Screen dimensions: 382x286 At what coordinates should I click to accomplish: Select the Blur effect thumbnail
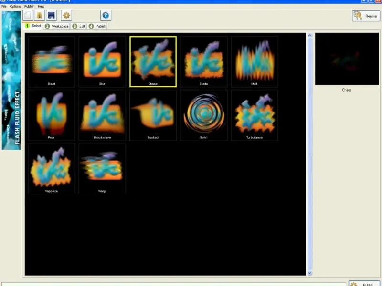pos(102,61)
